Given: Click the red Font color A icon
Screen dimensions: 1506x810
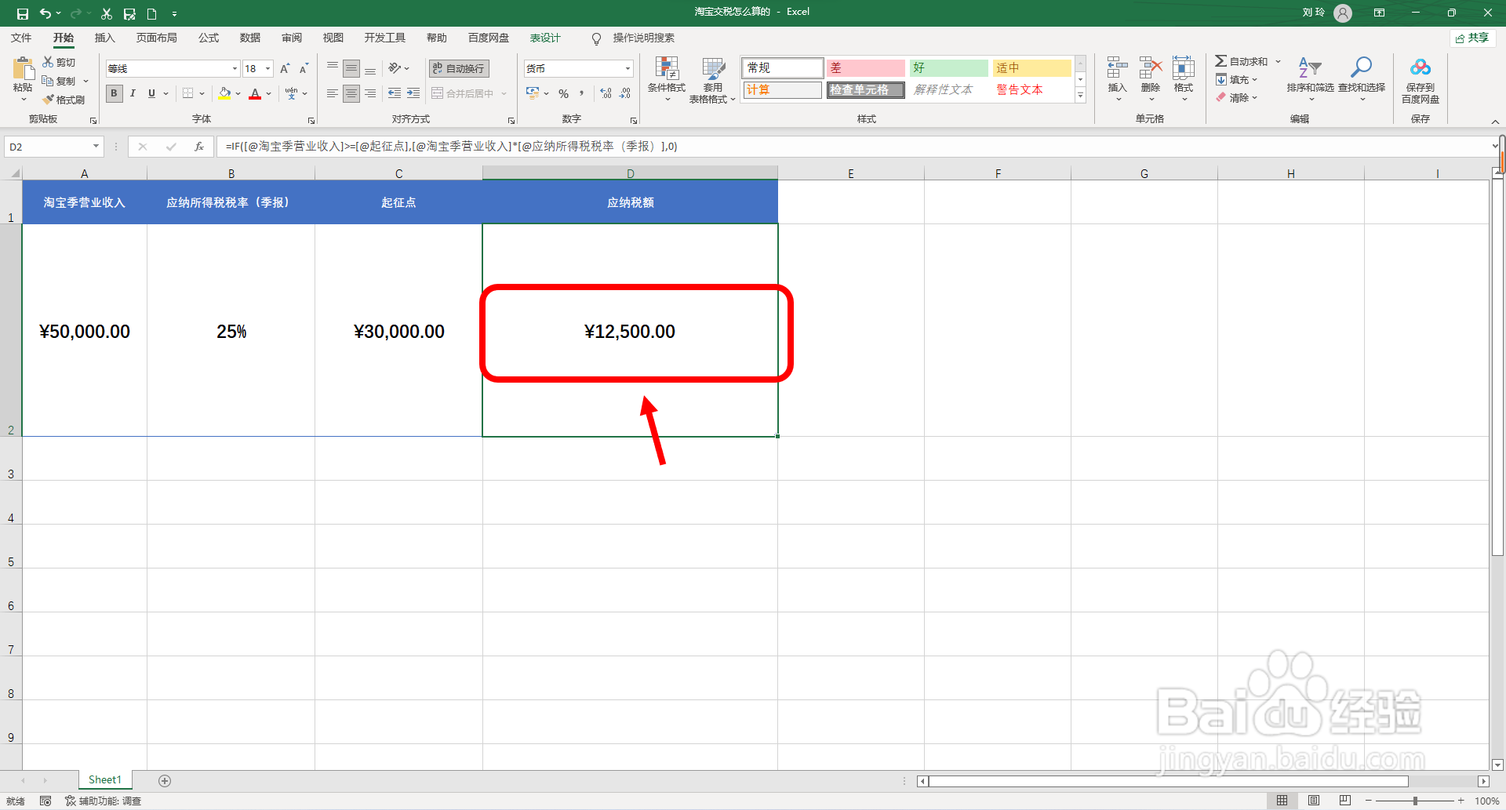Looking at the screenshot, I should pos(255,93).
